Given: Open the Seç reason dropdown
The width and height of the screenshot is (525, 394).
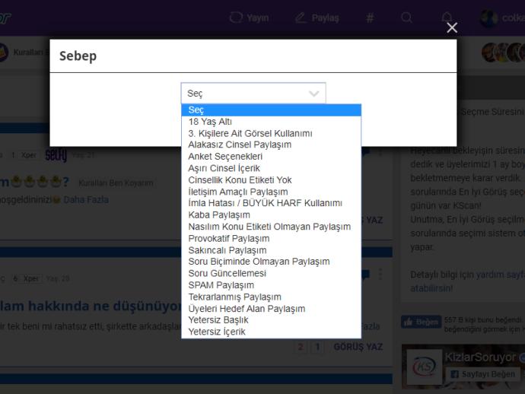Looking at the screenshot, I should 253,93.
